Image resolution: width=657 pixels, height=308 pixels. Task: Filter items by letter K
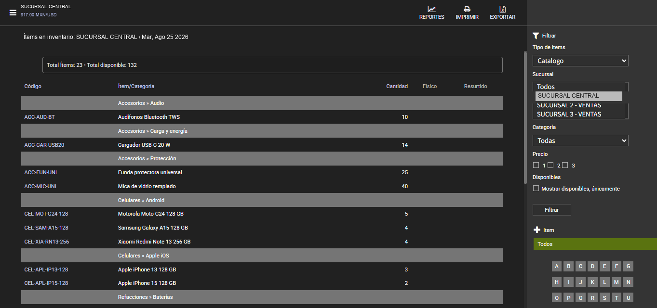click(x=592, y=282)
